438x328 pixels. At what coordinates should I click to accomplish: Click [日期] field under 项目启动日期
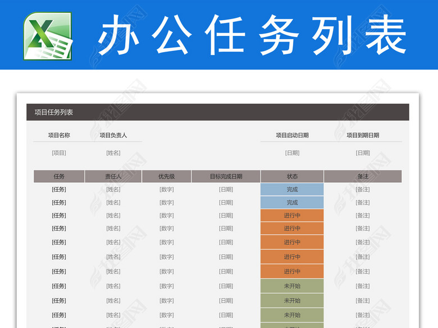(x=292, y=153)
